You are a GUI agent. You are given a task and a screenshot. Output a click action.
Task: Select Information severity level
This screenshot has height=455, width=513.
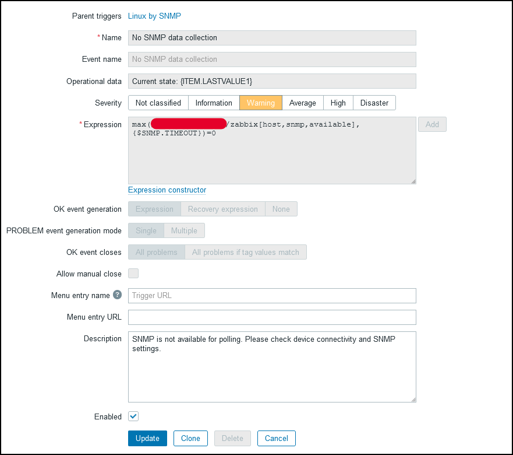coord(214,103)
